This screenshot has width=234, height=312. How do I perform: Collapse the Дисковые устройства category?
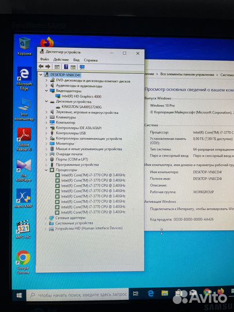[x=46, y=102]
